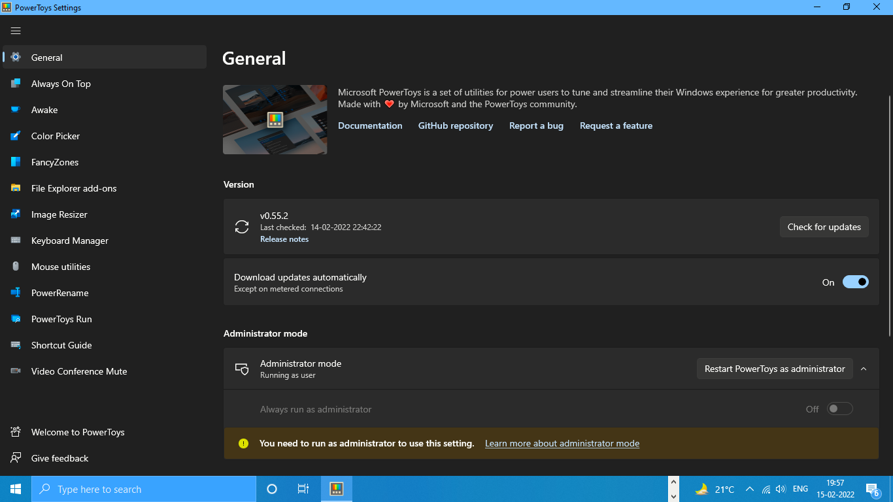Select the Awake utility icon
893x502 pixels.
pos(15,110)
